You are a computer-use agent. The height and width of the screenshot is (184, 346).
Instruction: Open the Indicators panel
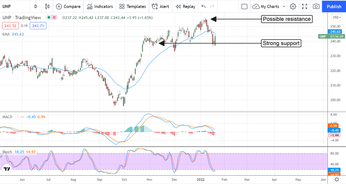[x=100, y=6]
